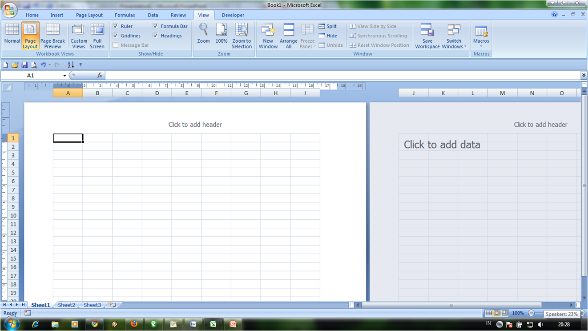This screenshot has height=331, width=588.
Task: Switch to Normal workbook view
Action: pos(12,36)
